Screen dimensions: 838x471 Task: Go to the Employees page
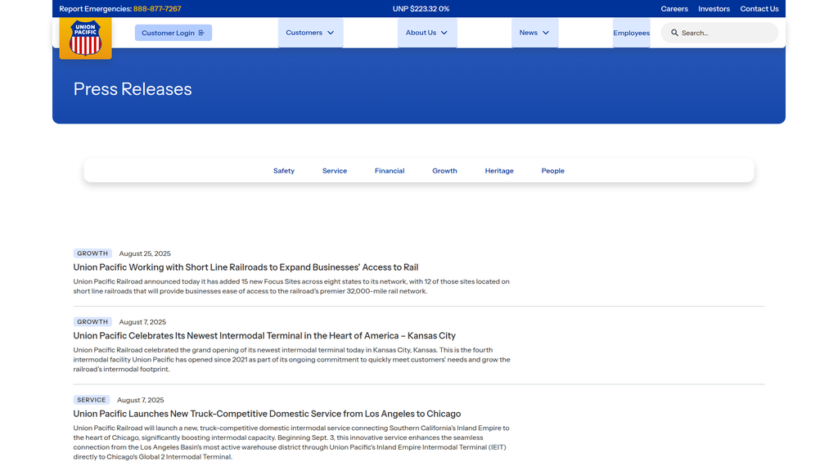(631, 33)
